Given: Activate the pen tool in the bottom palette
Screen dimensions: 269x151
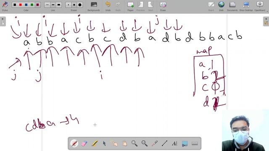Looking at the screenshot, I should pyautogui.click(x=74, y=143).
